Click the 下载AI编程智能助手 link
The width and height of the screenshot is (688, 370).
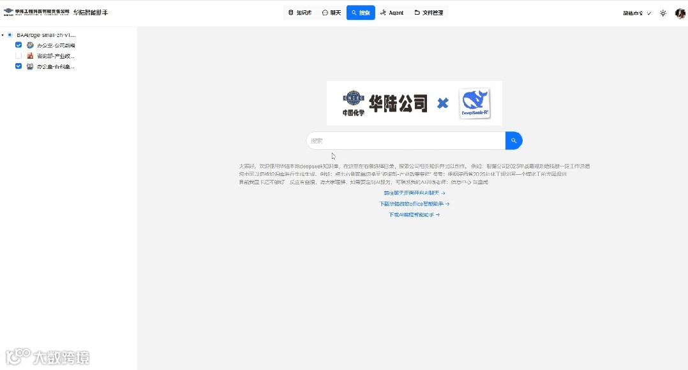[414, 215]
